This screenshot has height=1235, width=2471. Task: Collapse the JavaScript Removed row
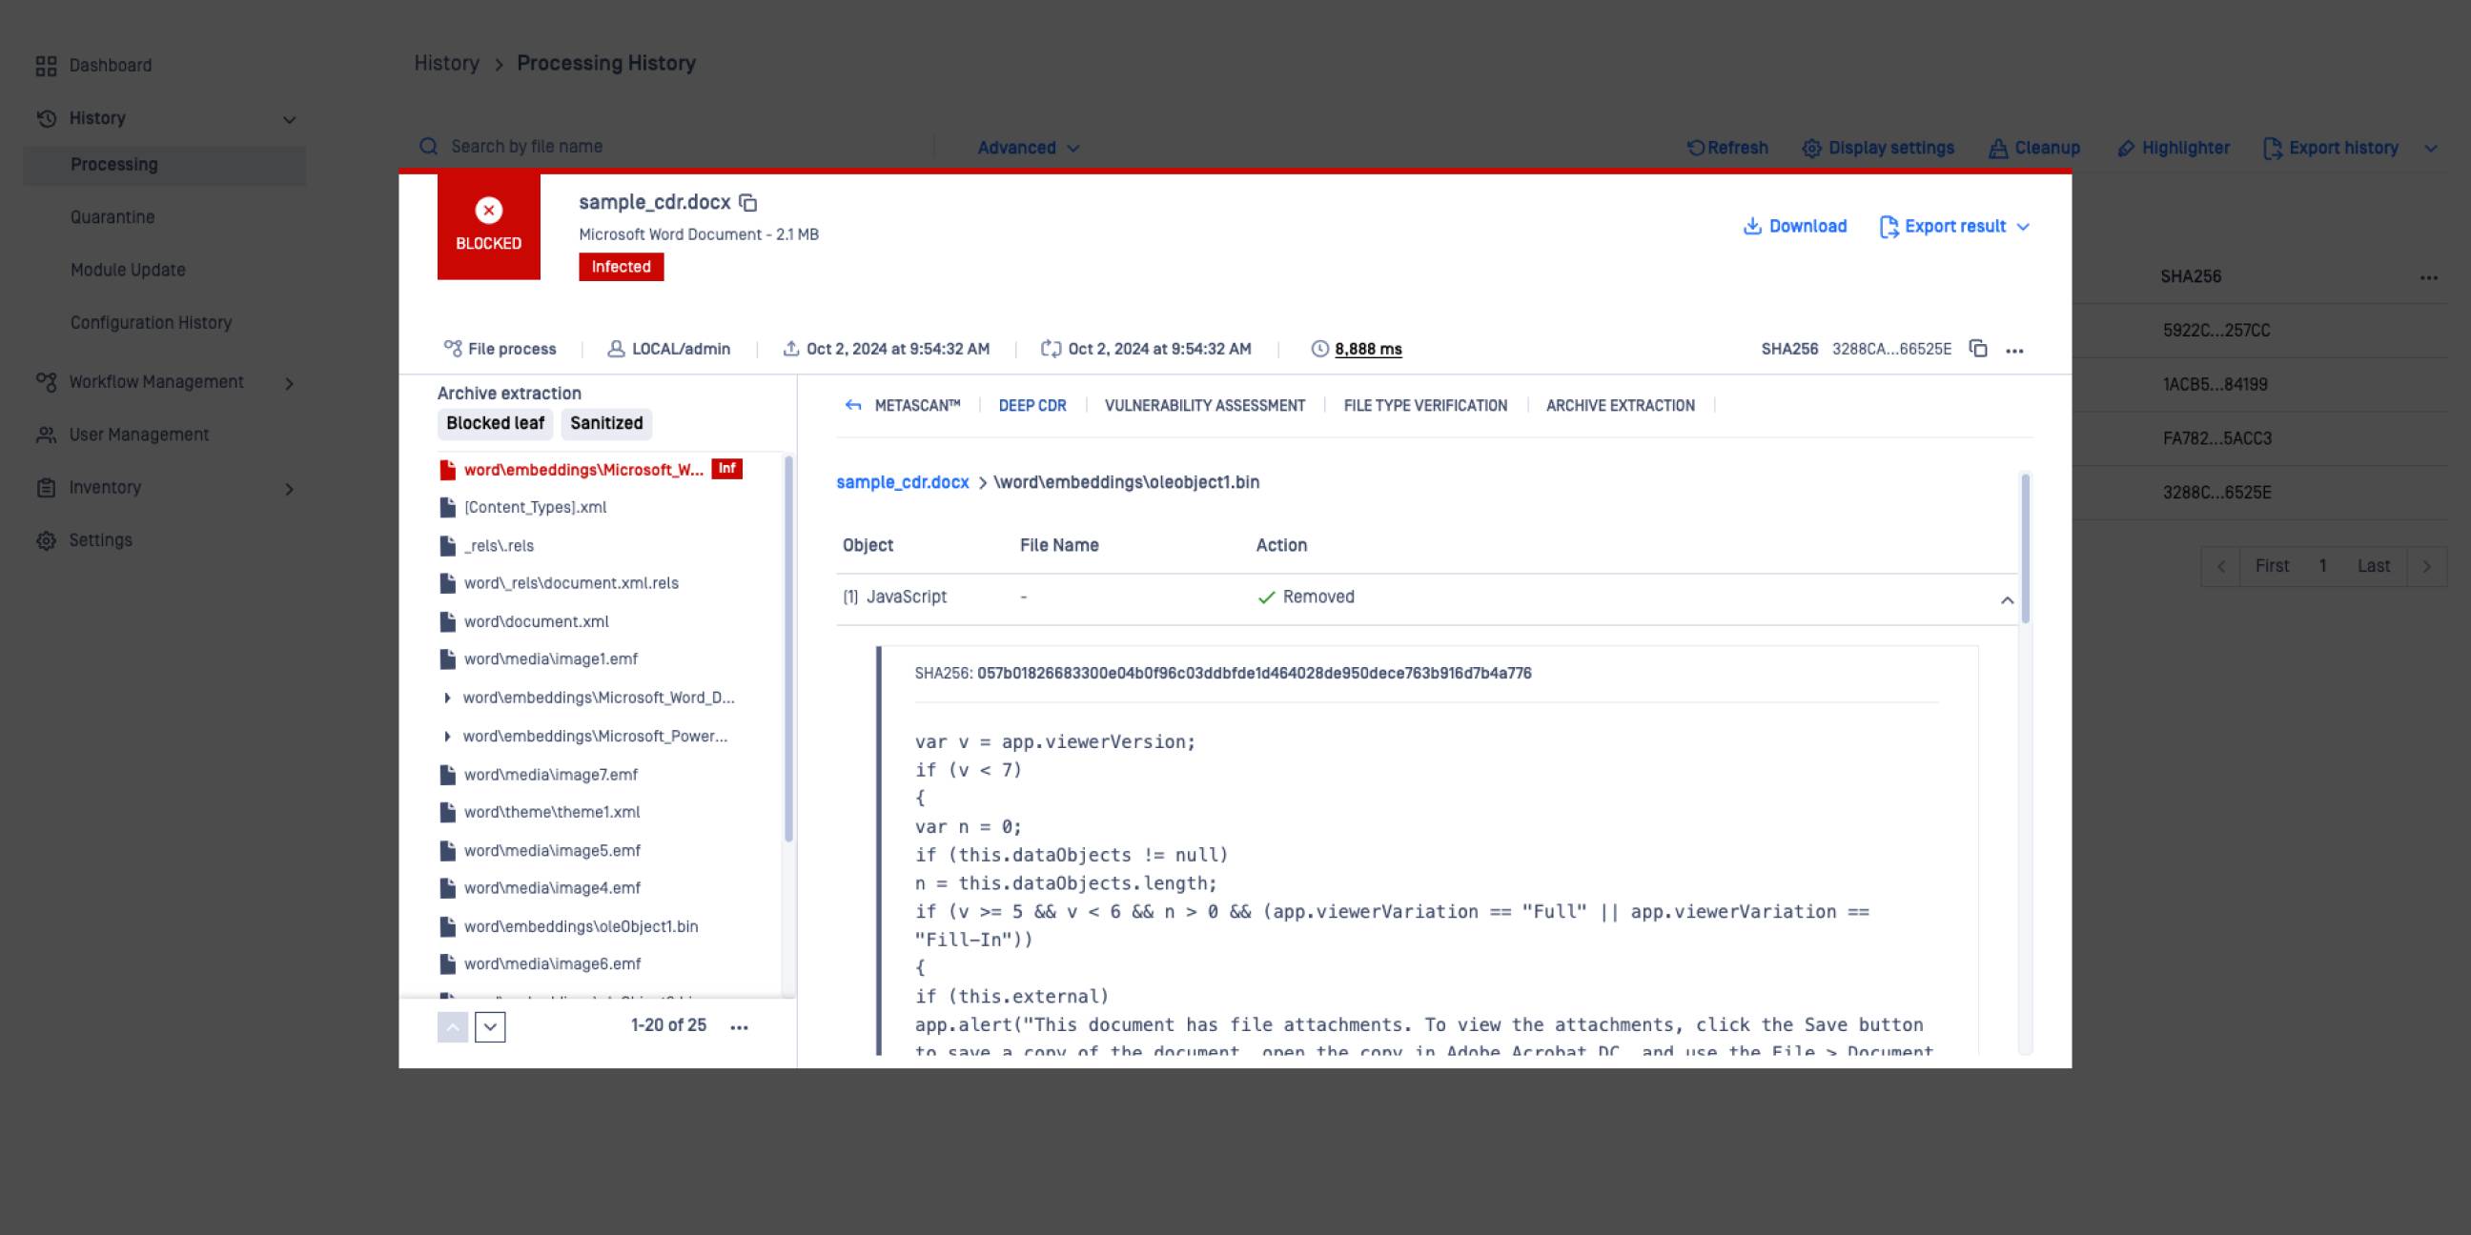tap(2007, 600)
